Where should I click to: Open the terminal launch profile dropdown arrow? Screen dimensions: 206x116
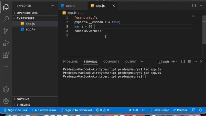click(x=177, y=62)
